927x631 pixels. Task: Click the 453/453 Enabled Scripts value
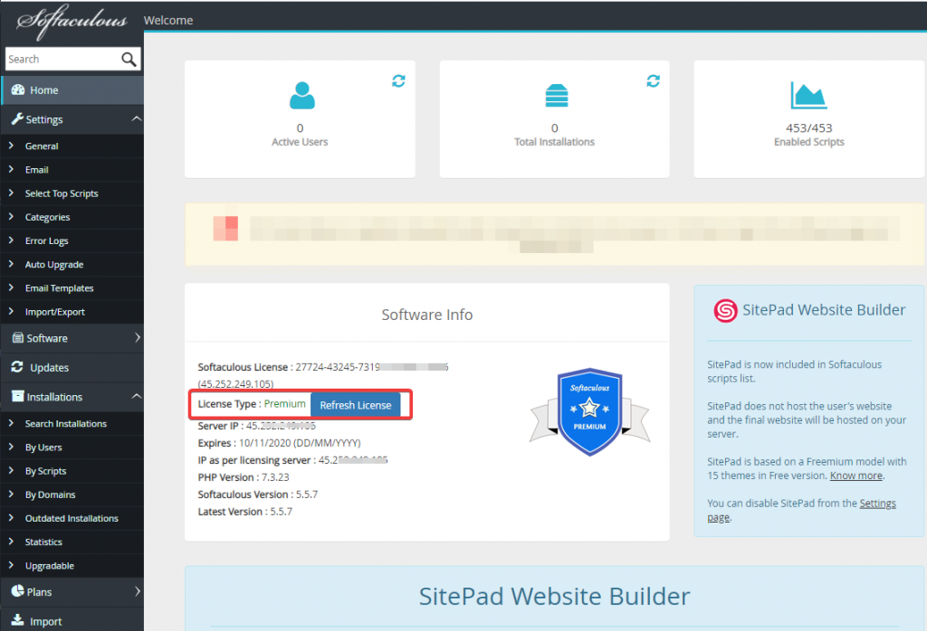808,128
